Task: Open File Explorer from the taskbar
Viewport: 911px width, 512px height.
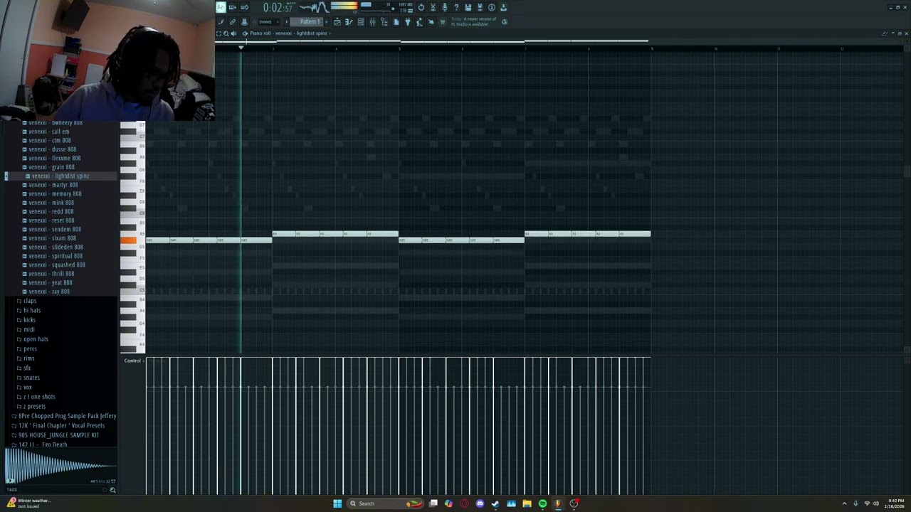Action: [x=527, y=503]
